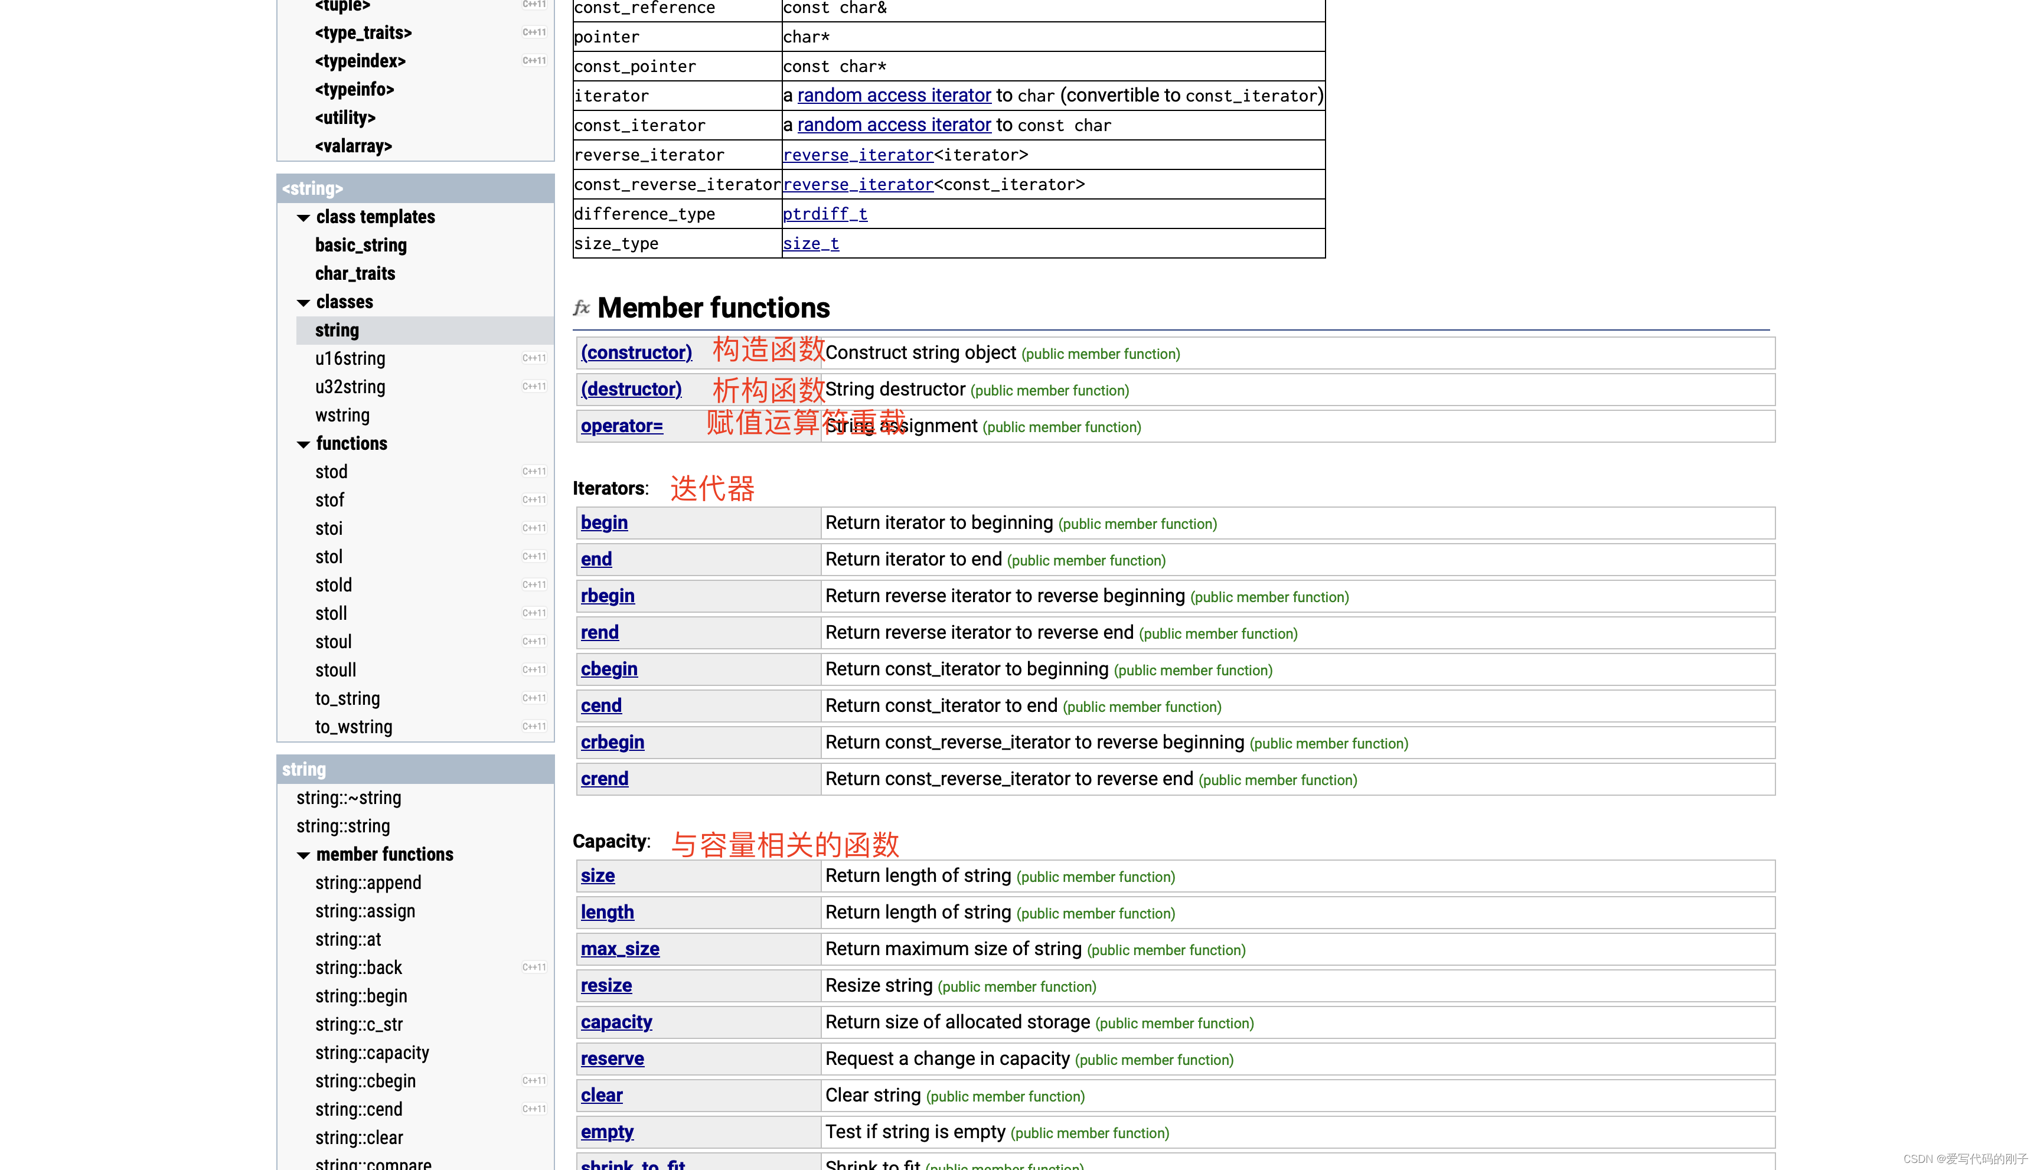Open the crend link
Viewport: 2037px width, 1170px height.
tap(604, 779)
